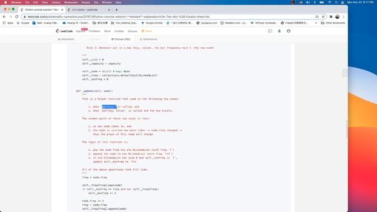377x212 pixels.
Task: Open the Wi-Fi menu bar icon
Action: point(330,2)
